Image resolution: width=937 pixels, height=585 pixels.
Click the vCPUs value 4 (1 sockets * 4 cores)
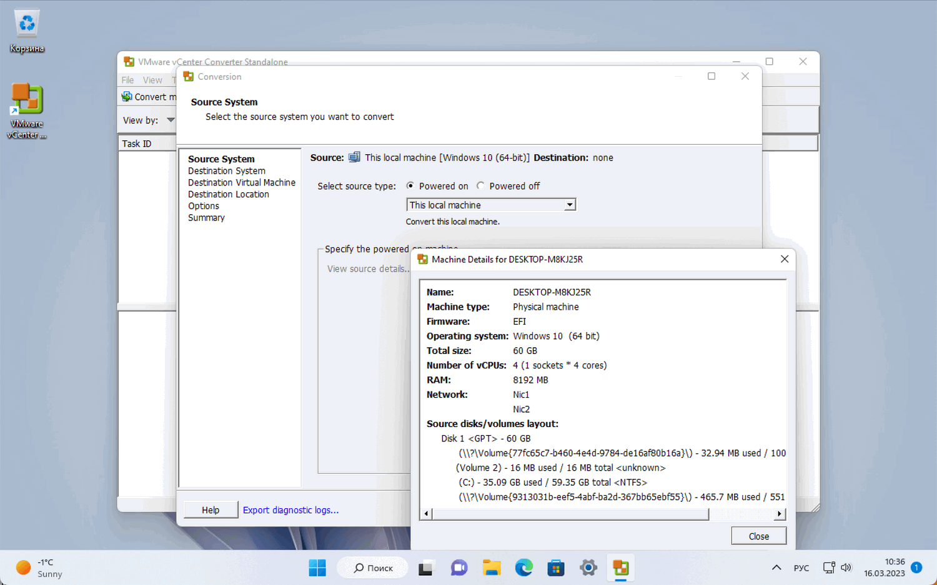[560, 366]
